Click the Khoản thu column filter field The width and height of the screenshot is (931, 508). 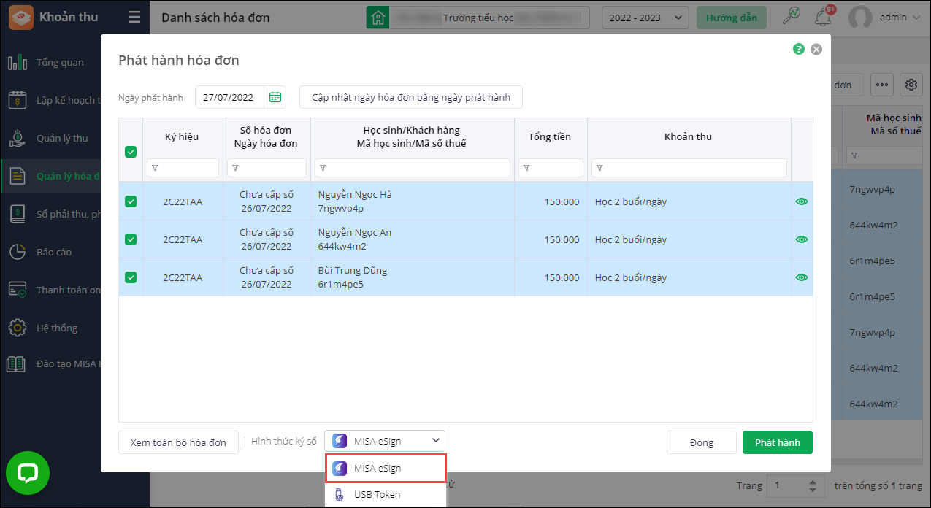(x=689, y=168)
